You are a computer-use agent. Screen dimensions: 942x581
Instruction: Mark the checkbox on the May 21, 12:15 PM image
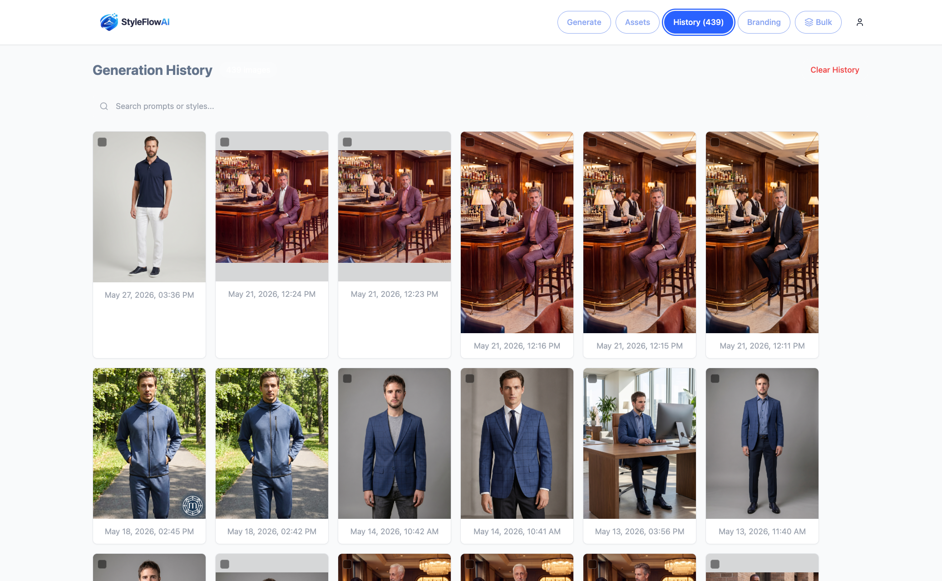click(x=592, y=142)
